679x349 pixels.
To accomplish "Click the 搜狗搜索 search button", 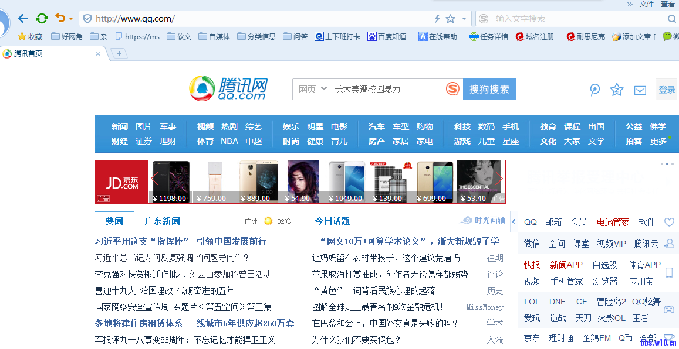I will tap(489, 89).
